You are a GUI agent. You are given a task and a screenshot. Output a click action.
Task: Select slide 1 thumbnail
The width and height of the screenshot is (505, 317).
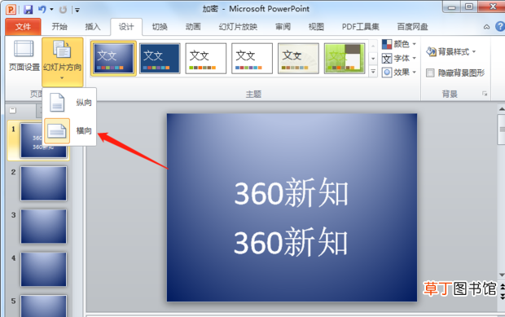pos(43,140)
